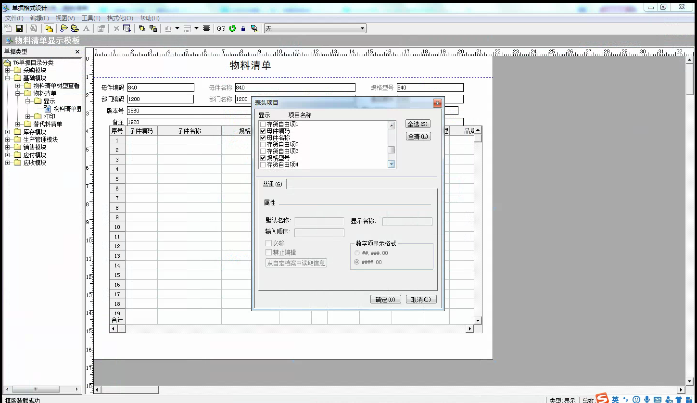Click the bring-to-front layer icon
This screenshot has height=403, width=697.
pyautogui.click(x=142, y=28)
